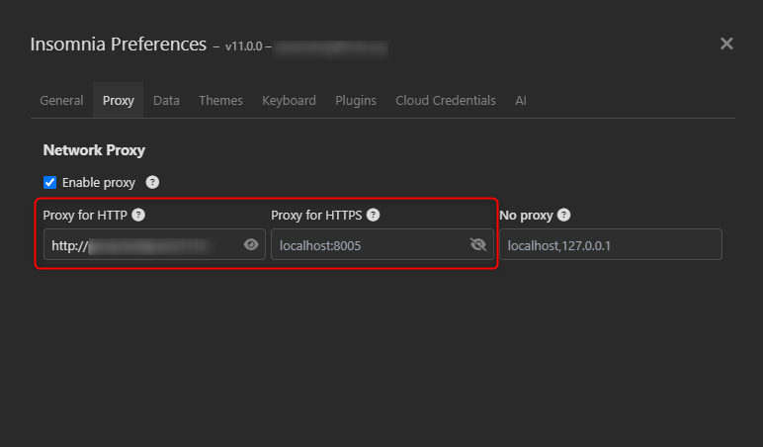Open the Cloud Credentials tab
Viewport: 763px width, 447px height.
coord(445,100)
